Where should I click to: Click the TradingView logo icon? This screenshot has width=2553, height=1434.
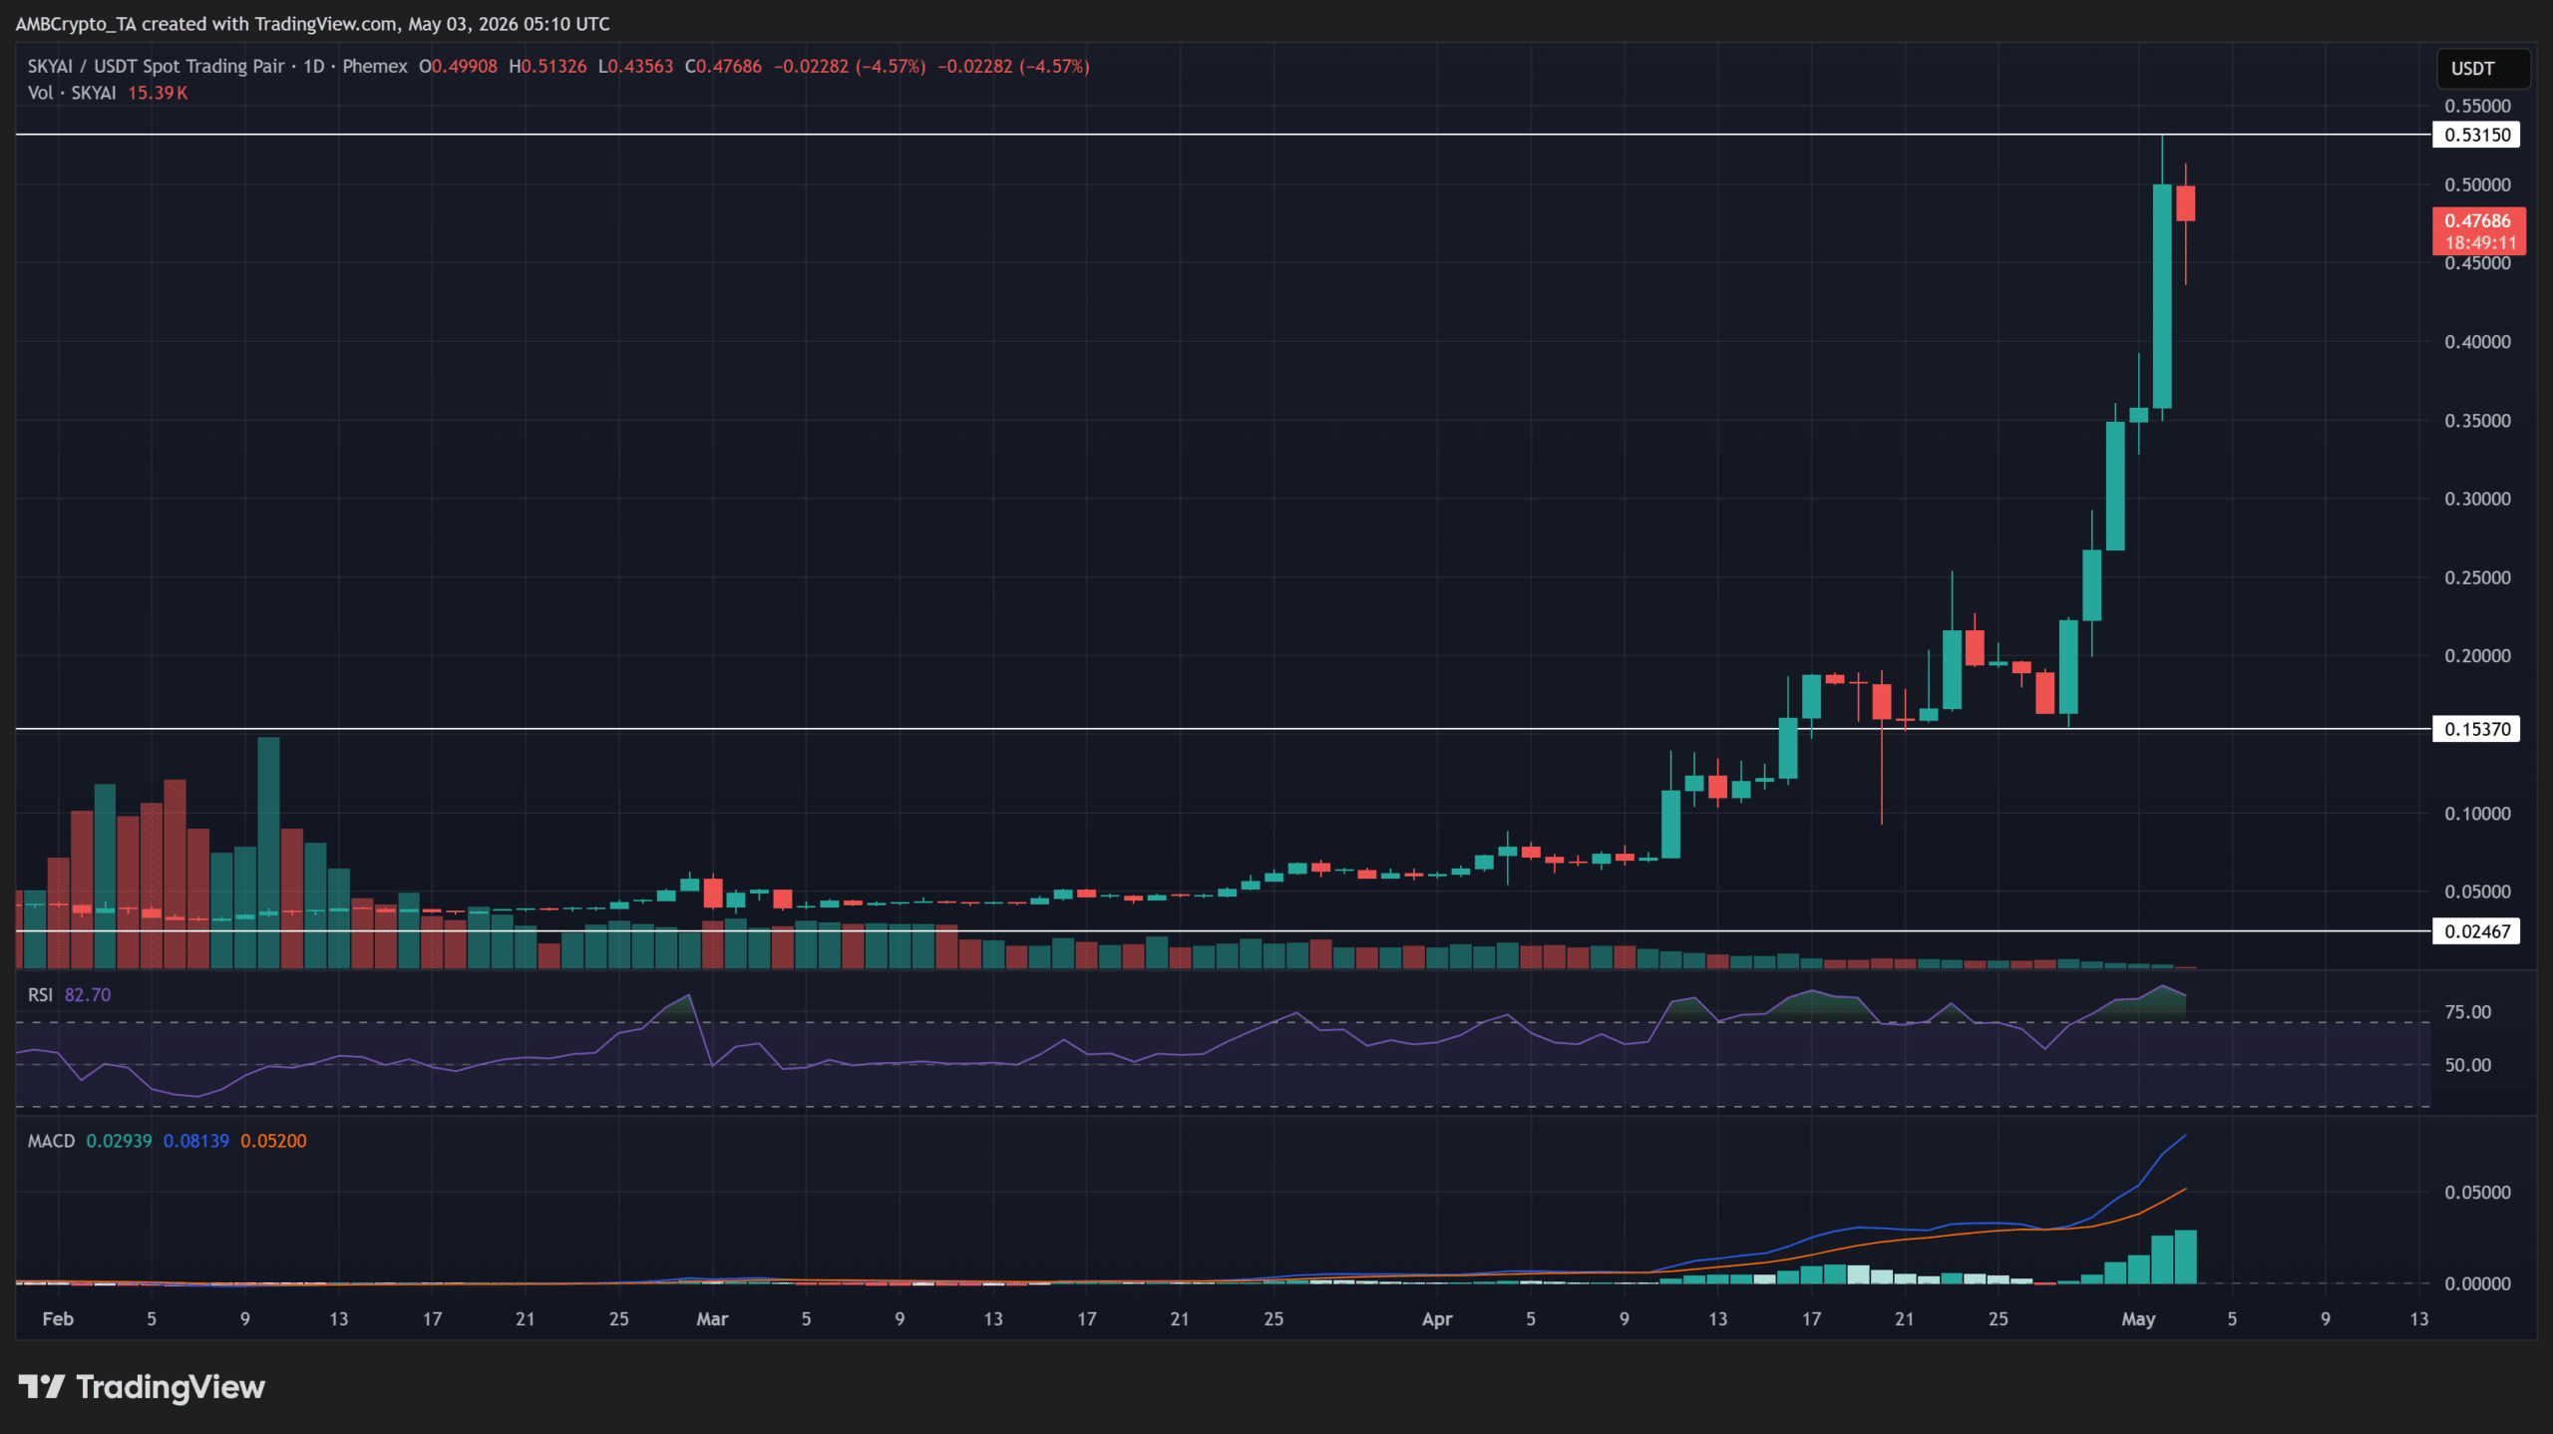tap(42, 1386)
